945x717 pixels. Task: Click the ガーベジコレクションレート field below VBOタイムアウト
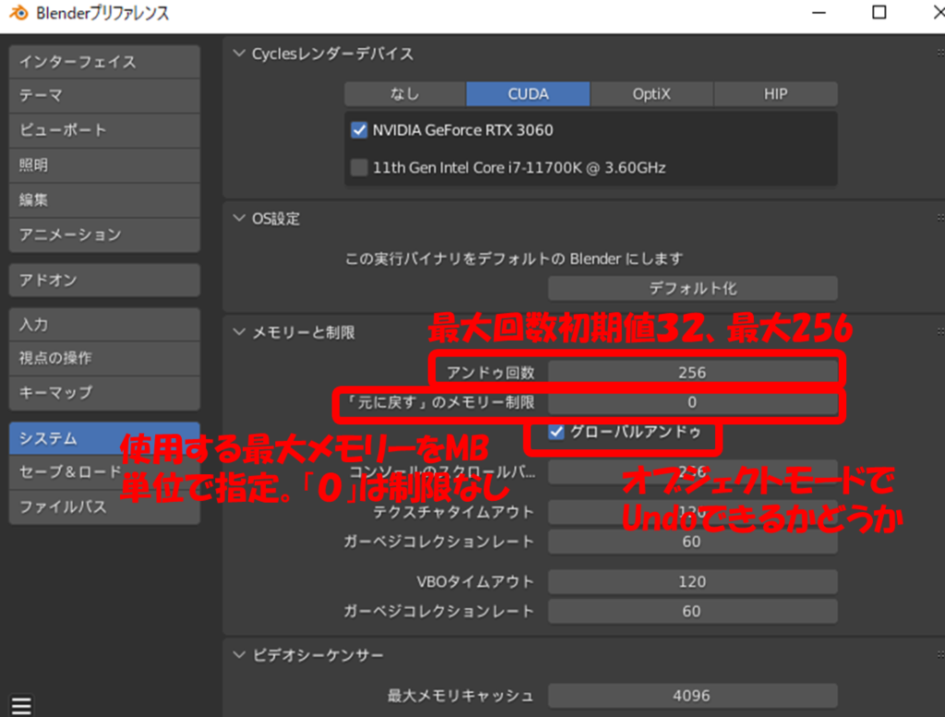coord(692,611)
